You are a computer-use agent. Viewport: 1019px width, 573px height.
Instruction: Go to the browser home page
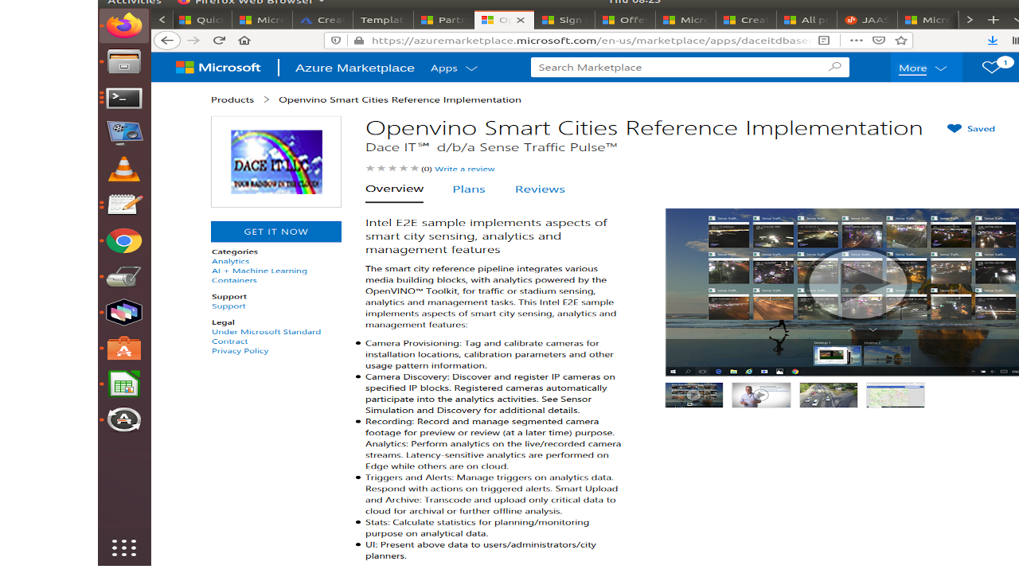[x=244, y=41]
